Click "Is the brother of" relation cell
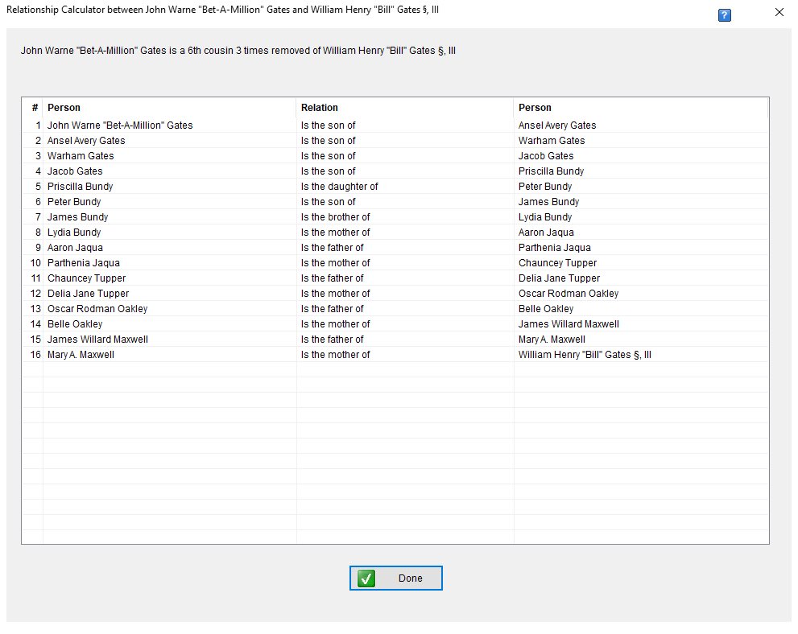798x634 pixels. tap(335, 216)
